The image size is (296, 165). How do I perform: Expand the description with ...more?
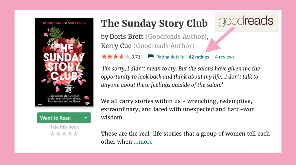pos(143,142)
